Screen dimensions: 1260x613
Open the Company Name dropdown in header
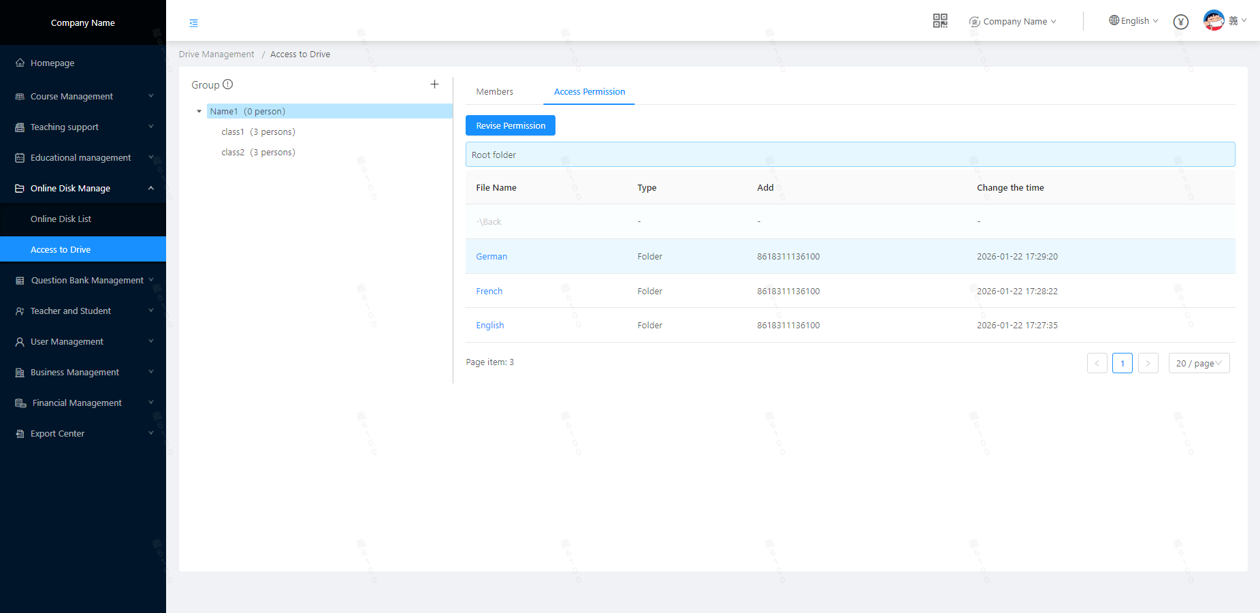click(1013, 22)
